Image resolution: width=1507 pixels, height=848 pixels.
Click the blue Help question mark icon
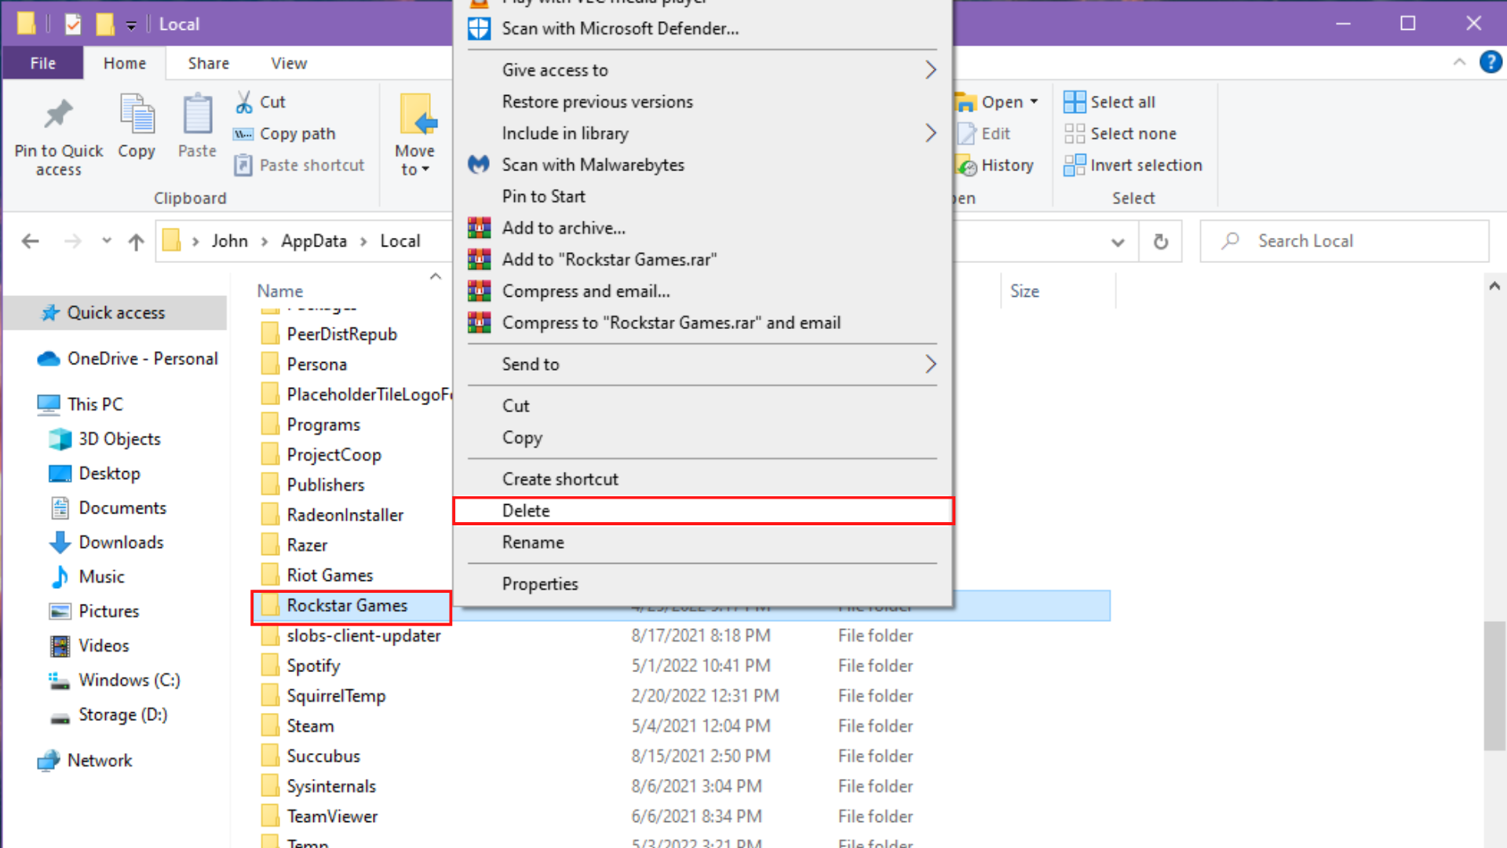(1490, 62)
